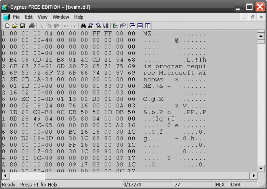Click the Cygnus title bar application icon
The height and width of the screenshot is (189, 267).
pyautogui.click(x=5, y=7)
